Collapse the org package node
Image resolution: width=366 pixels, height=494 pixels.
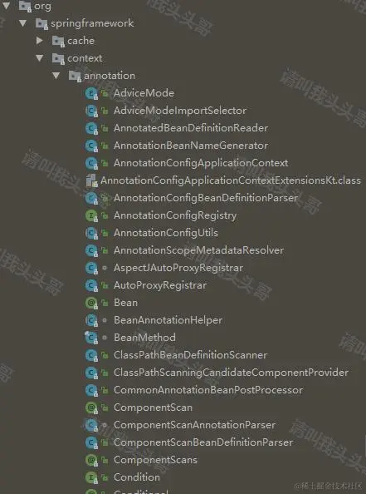tap(7, 5)
